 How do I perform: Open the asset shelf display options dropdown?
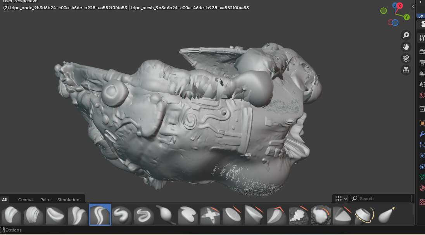click(341, 199)
